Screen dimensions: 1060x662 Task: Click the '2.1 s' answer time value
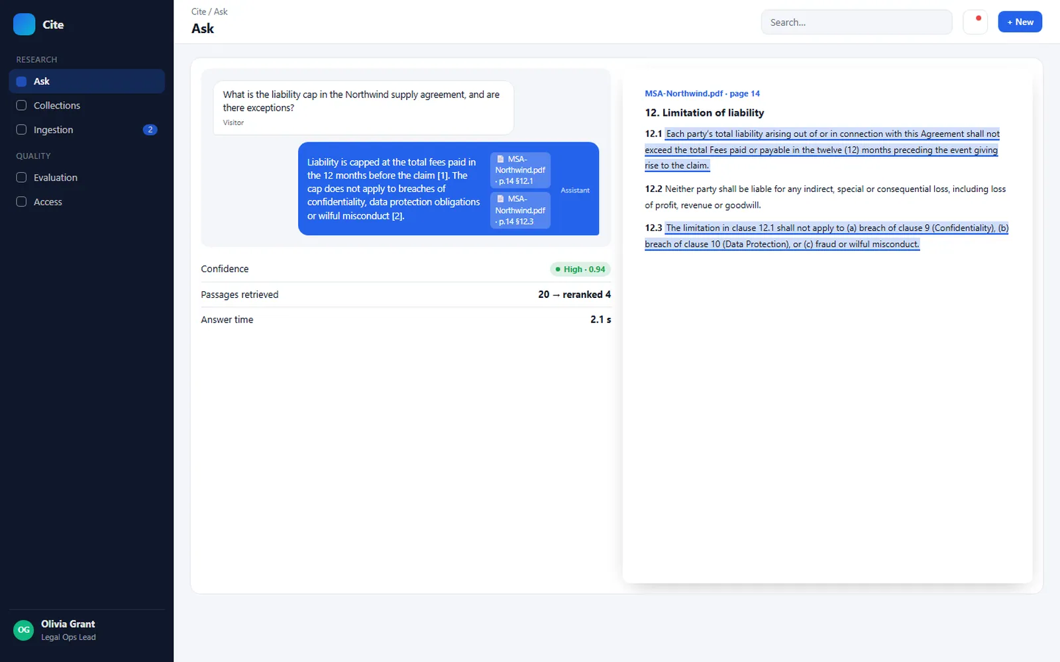coord(600,320)
